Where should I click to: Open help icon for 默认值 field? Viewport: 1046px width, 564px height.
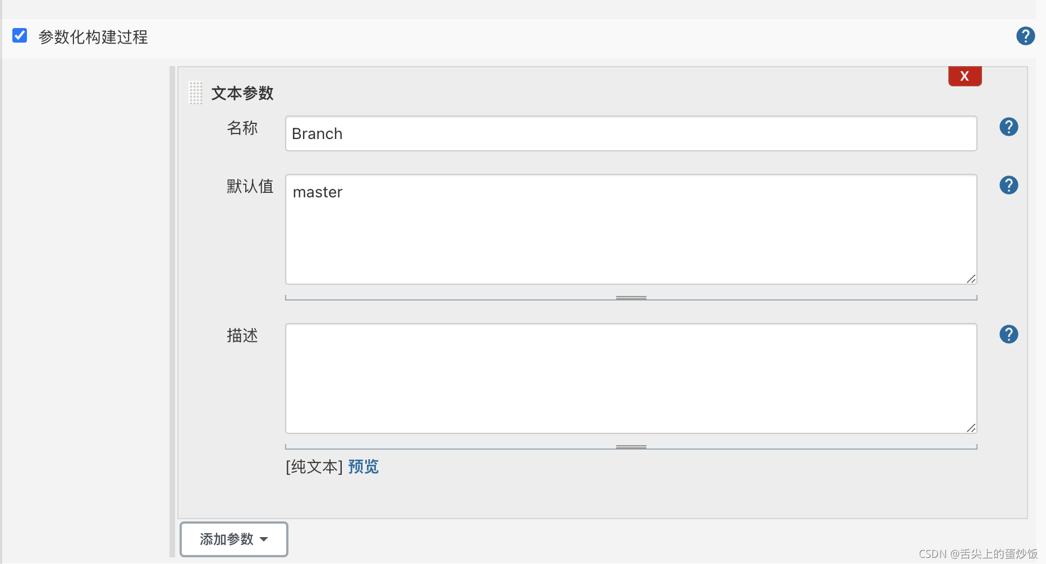[x=1008, y=186]
